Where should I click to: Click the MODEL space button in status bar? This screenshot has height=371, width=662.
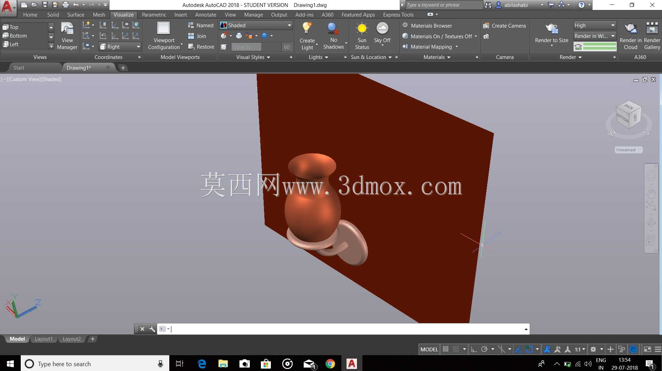click(x=429, y=349)
